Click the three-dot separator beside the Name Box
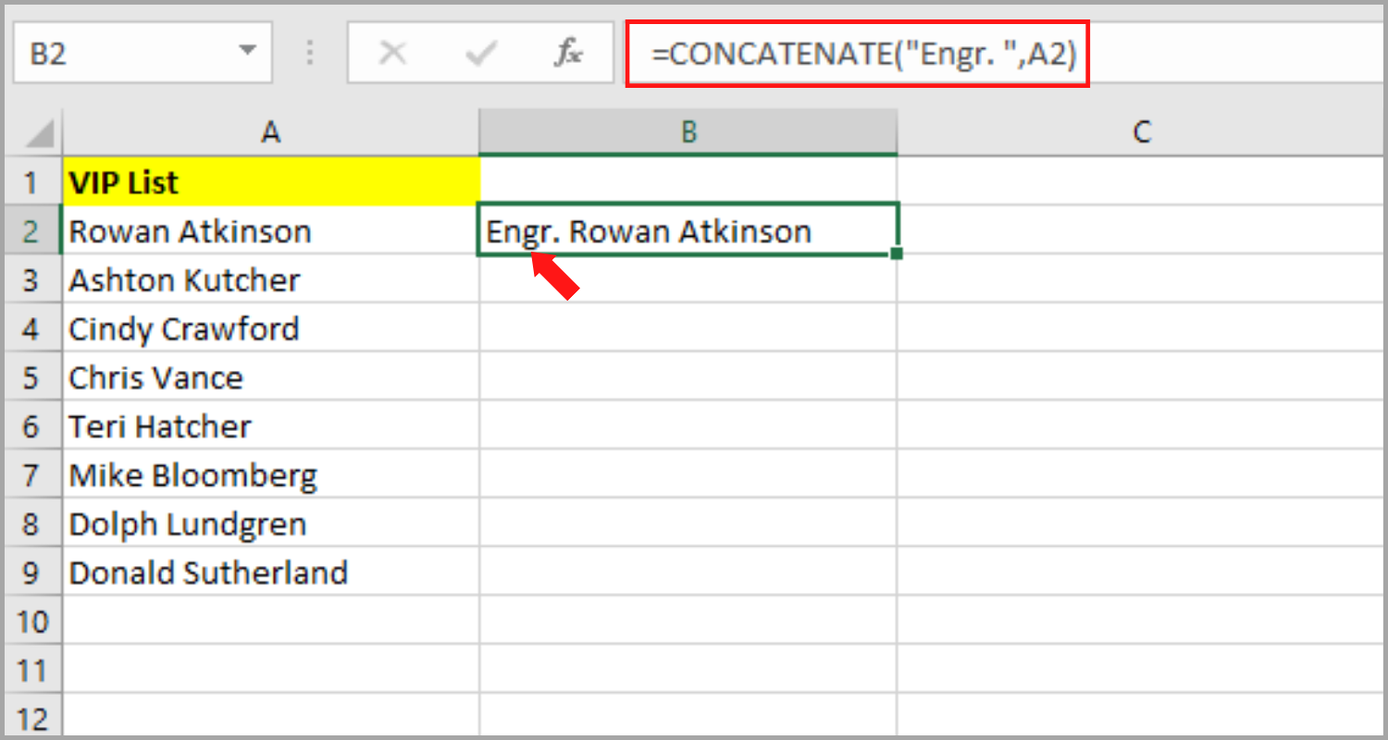 tap(310, 53)
